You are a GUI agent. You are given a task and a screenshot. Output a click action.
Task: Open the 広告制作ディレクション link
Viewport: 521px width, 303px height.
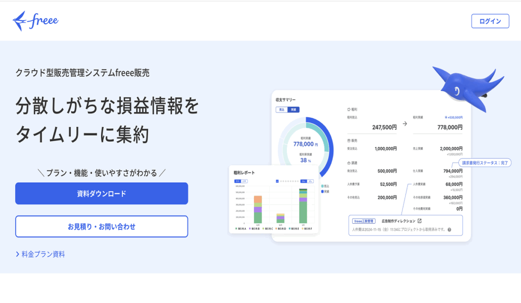pyautogui.click(x=398, y=221)
